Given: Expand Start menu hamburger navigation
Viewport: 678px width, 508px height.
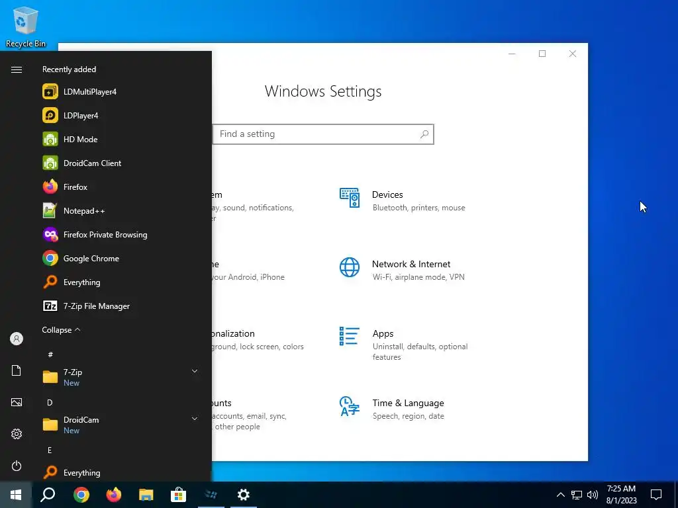Looking at the screenshot, I should 17,69.
